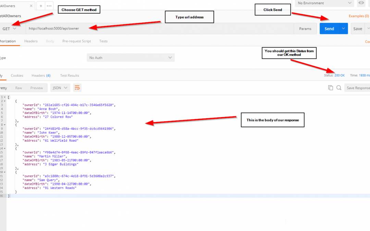This screenshot has height=231, width=370.
Task: Click the Params button
Action: click(x=305, y=29)
